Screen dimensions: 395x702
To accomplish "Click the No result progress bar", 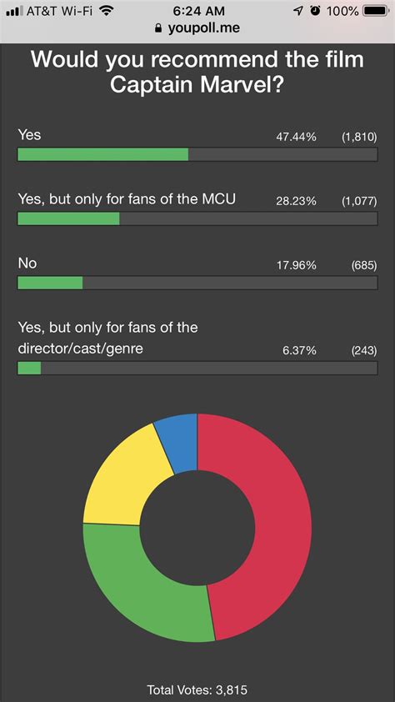I will pos(197,283).
